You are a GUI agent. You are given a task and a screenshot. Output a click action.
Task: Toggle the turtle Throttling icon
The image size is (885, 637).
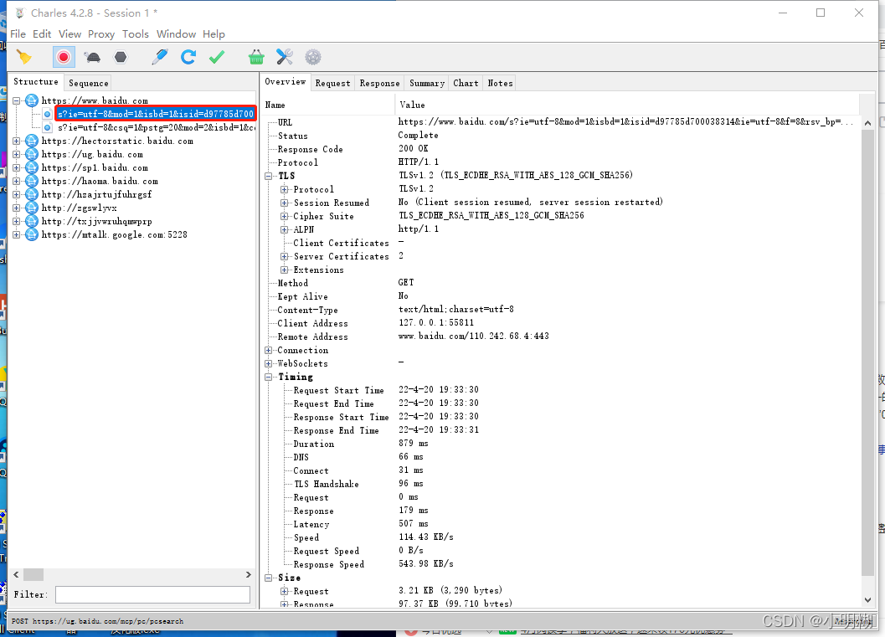tap(93, 57)
